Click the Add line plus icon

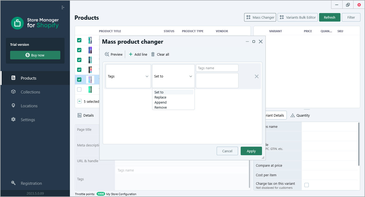point(131,54)
